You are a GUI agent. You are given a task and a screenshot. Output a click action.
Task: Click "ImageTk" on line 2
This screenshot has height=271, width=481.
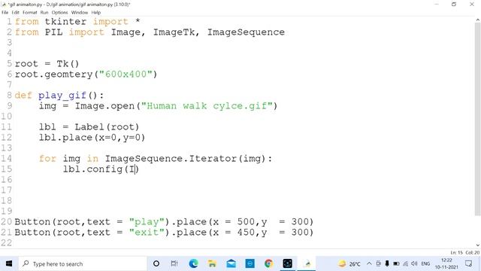pos(174,32)
